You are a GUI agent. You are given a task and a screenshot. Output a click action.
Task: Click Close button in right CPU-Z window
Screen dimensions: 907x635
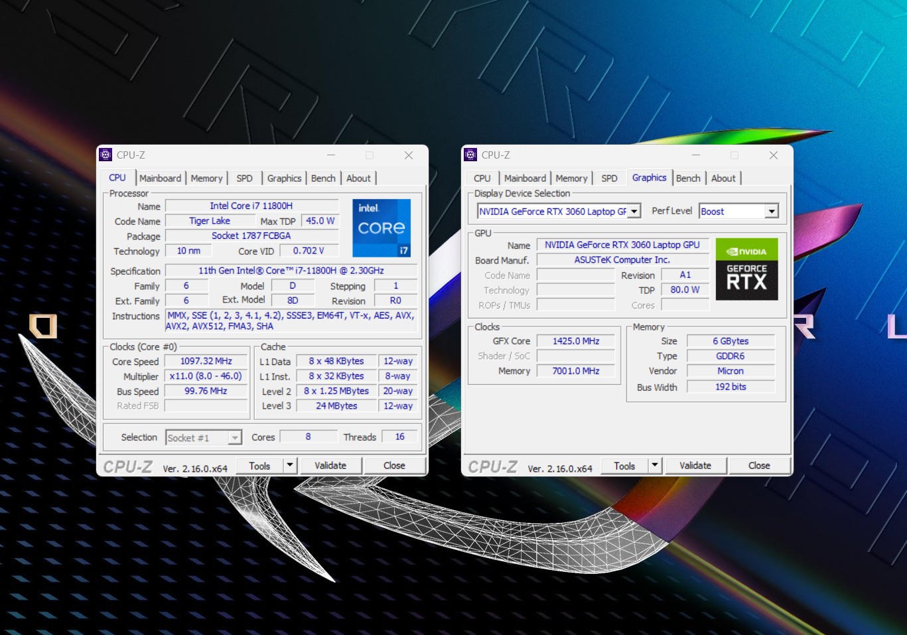(x=759, y=465)
